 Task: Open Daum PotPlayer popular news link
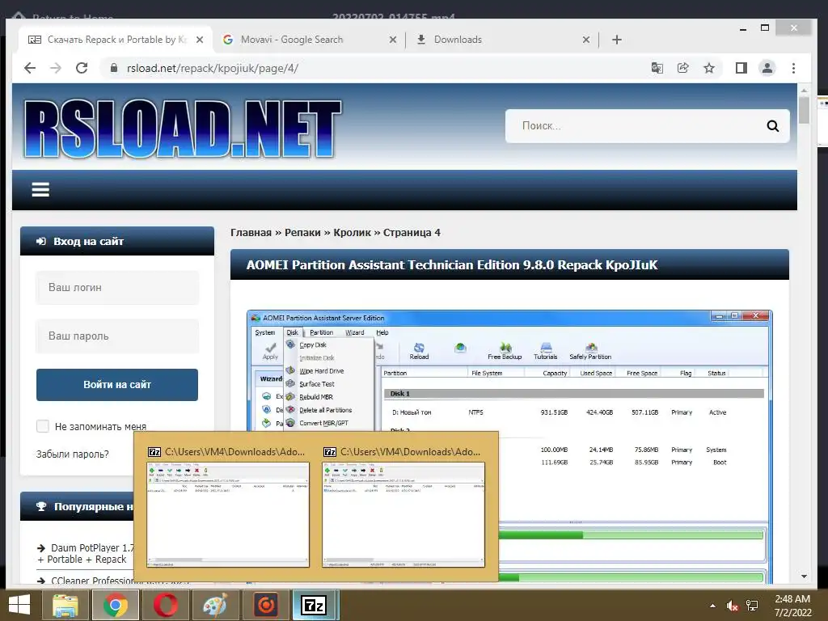(84, 553)
